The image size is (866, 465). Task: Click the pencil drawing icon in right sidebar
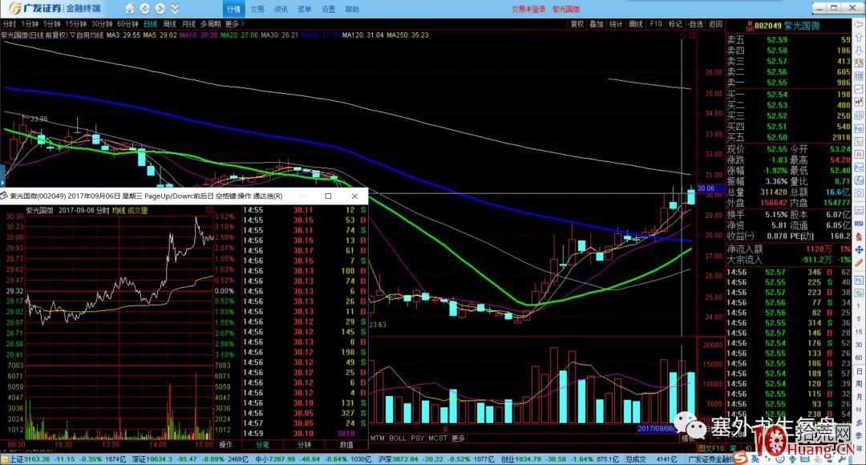pyautogui.click(x=860, y=263)
